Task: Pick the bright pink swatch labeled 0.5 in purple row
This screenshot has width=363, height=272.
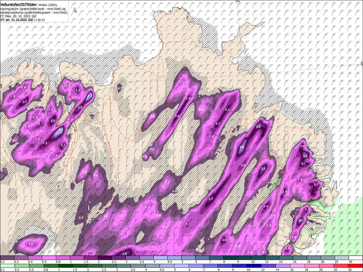Action: click(x=49, y=258)
